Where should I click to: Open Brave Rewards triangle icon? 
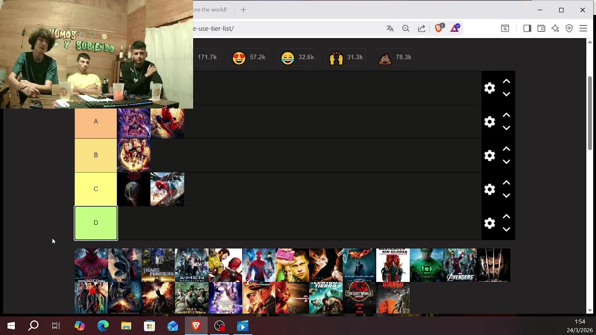click(x=455, y=28)
